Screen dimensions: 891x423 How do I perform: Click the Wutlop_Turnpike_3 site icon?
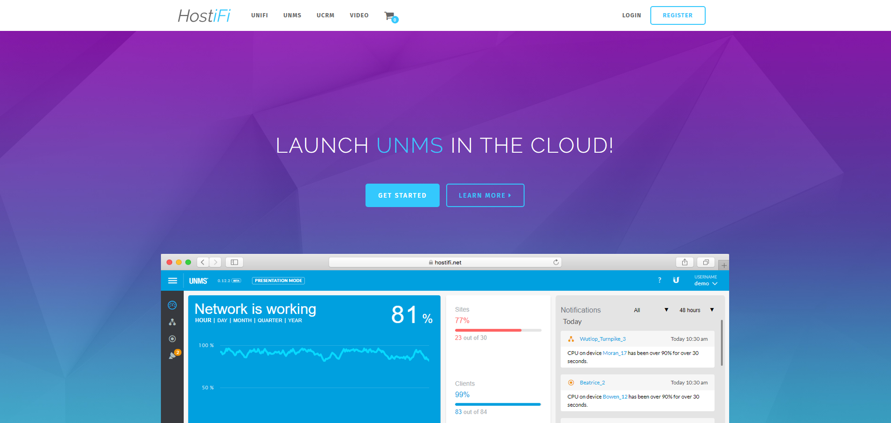571,339
